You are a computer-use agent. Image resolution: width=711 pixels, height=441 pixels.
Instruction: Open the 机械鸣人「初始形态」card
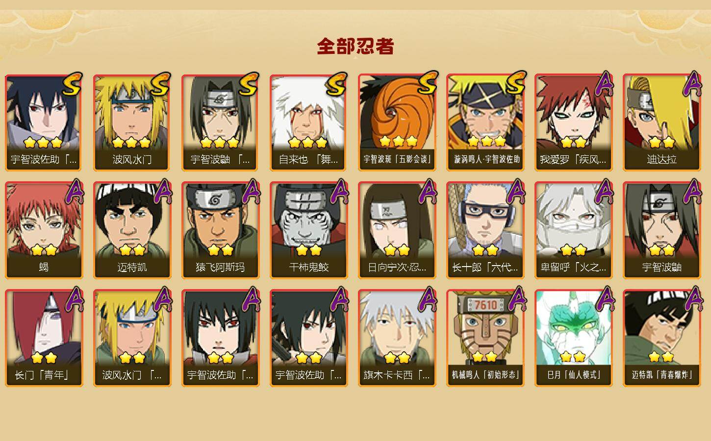[485, 338]
